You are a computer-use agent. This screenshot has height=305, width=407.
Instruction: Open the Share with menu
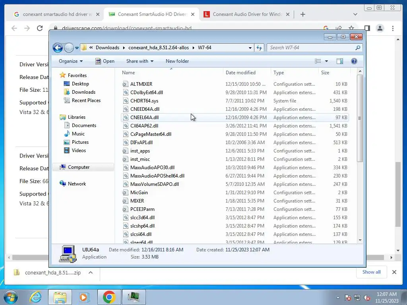pos(140,61)
